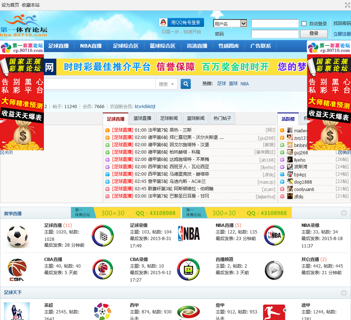This screenshot has width=351, height=320.
Task: Open the soccer ball 足球直播 forum icon
Action: [17, 236]
